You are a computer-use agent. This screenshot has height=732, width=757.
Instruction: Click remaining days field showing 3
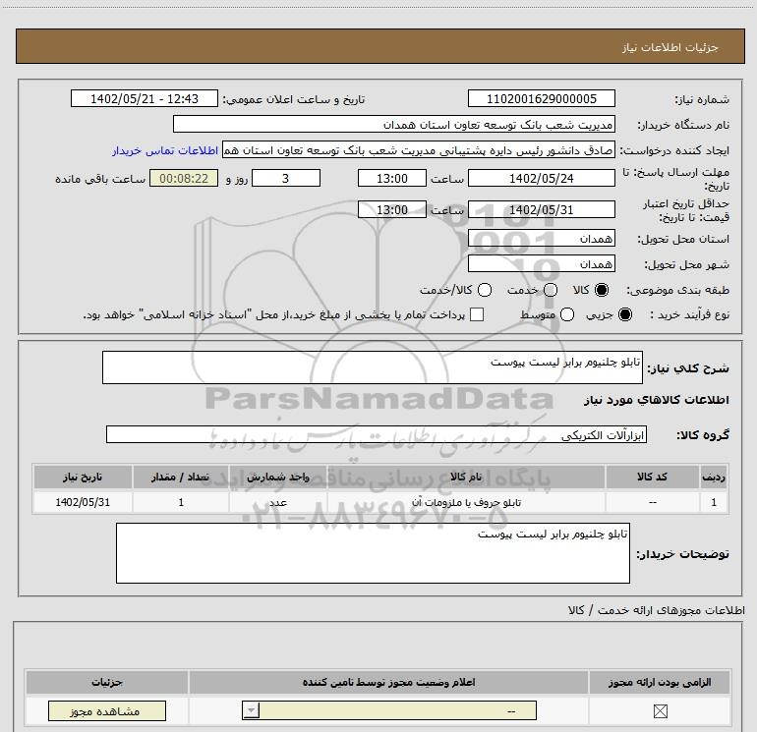tap(286, 178)
